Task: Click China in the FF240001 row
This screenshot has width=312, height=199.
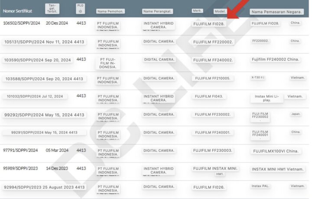Action: pos(296,132)
